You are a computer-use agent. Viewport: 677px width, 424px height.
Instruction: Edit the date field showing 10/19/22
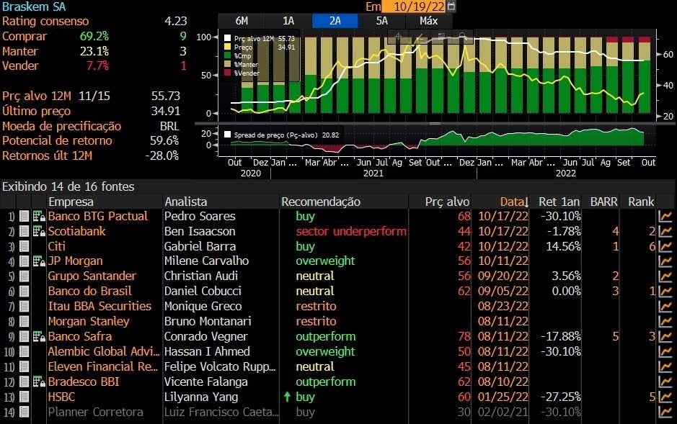click(414, 6)
